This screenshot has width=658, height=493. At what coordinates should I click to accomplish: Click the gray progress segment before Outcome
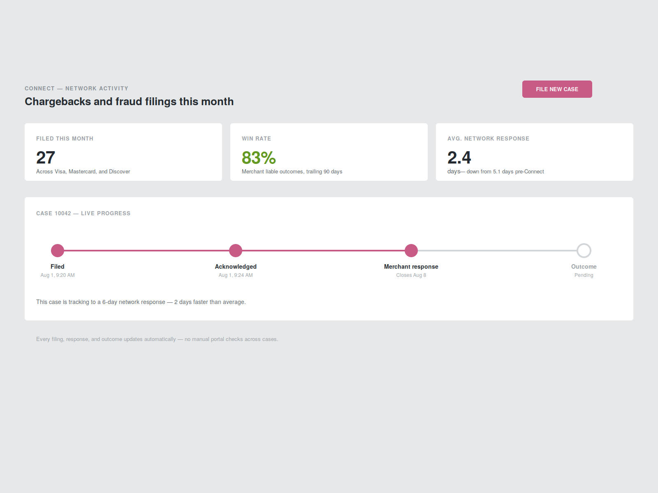[497, 251]
